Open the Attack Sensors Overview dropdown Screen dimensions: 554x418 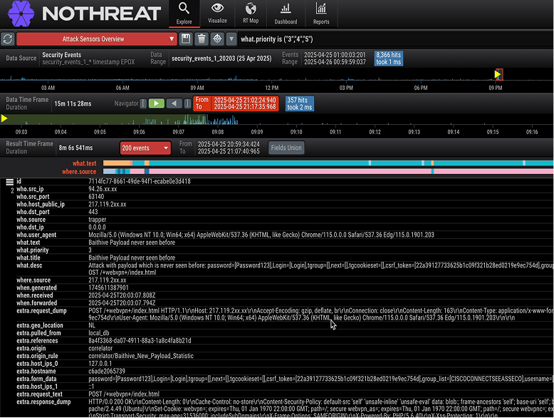96,39
